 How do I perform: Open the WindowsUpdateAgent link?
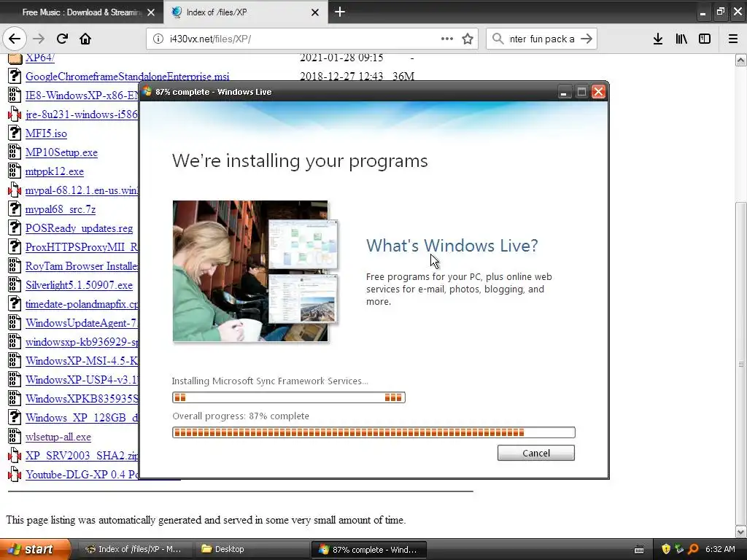[82, 323]
